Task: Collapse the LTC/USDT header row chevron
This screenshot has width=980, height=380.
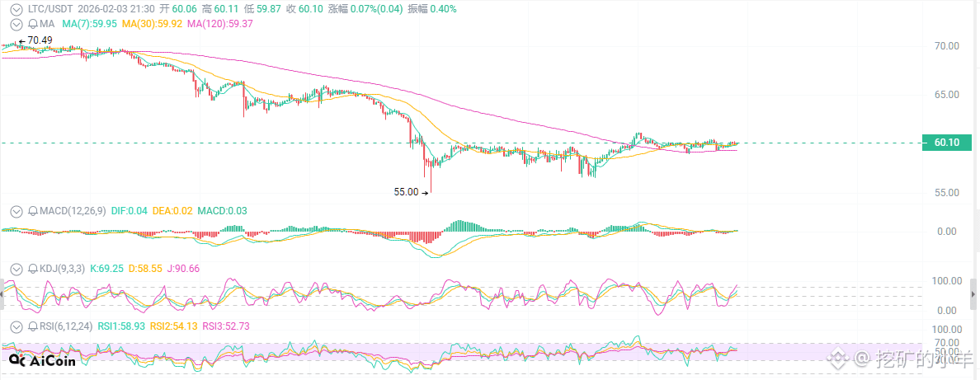Action: point(16,9)
